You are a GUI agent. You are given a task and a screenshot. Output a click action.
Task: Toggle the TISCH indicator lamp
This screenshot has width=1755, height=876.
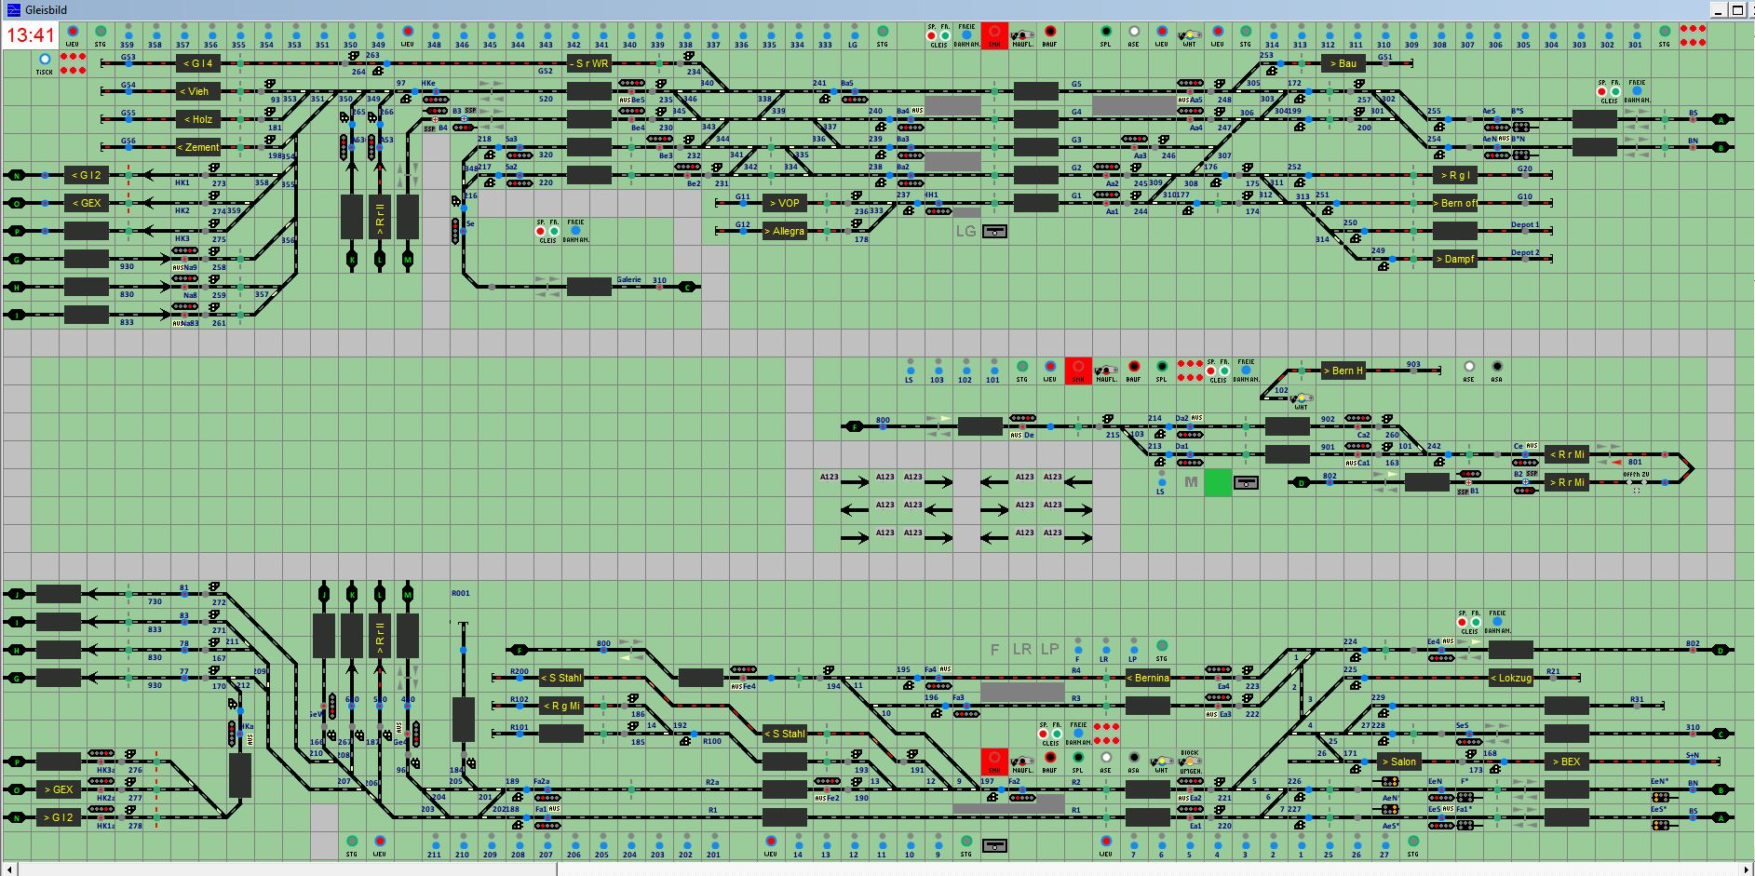tap(45, 60)
